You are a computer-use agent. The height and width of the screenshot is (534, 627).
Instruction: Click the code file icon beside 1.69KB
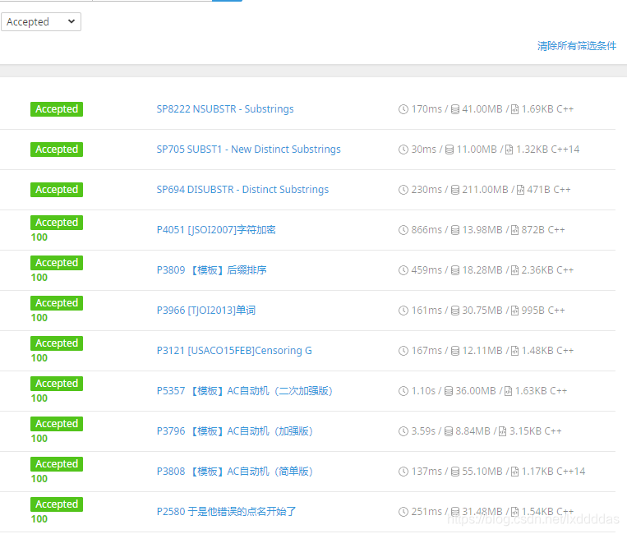(514, 109)
